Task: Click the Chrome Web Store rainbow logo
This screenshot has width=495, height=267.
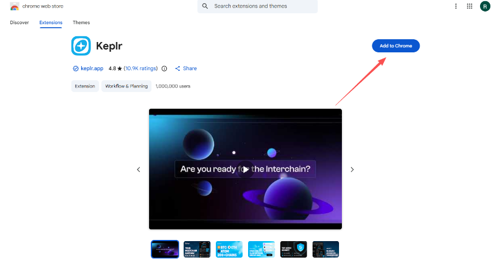Action: coord(14,6)
